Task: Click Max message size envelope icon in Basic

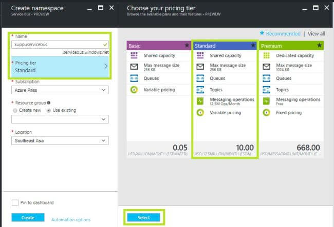Action: point(134,67)
